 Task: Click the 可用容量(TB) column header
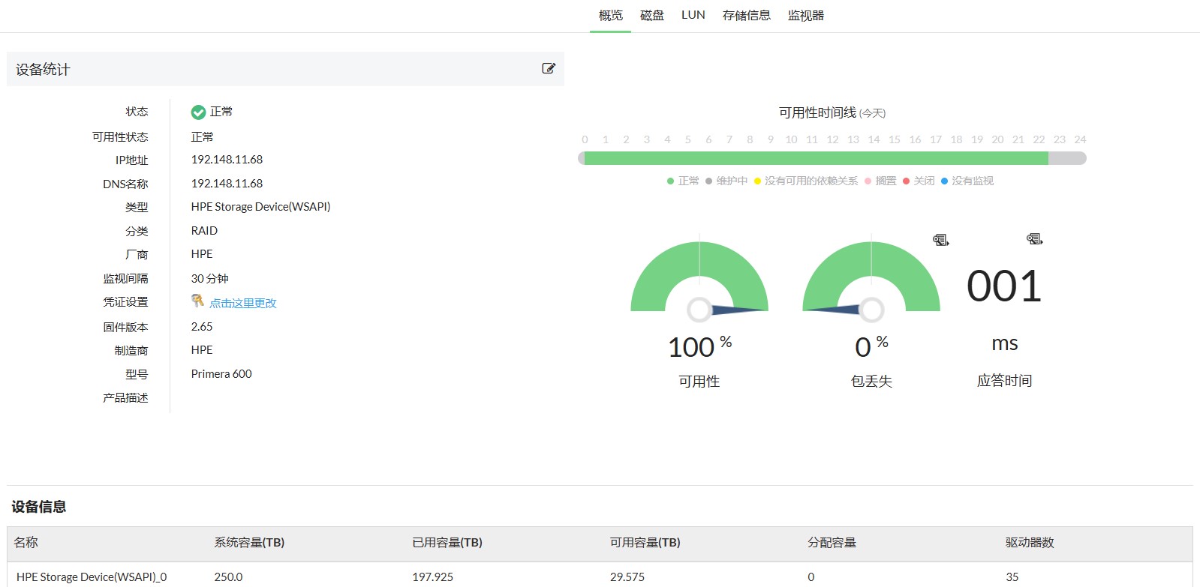645,543
